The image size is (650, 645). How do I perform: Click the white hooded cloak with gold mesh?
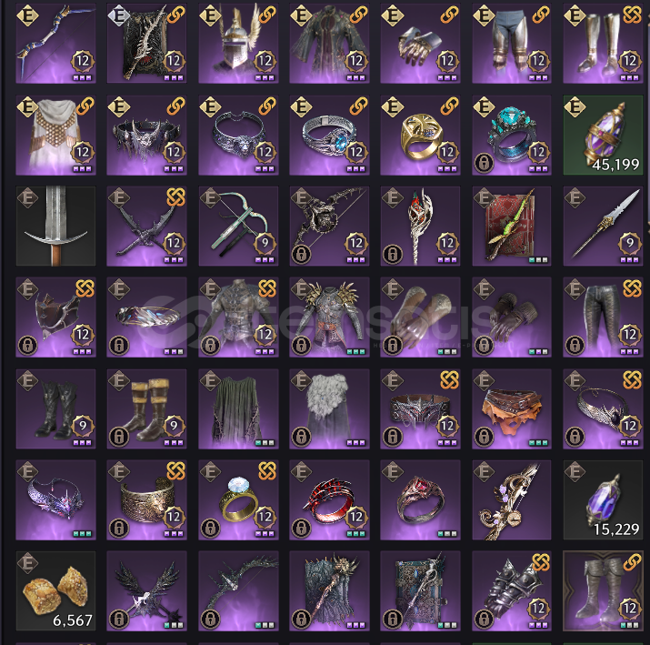pos(55,135)
